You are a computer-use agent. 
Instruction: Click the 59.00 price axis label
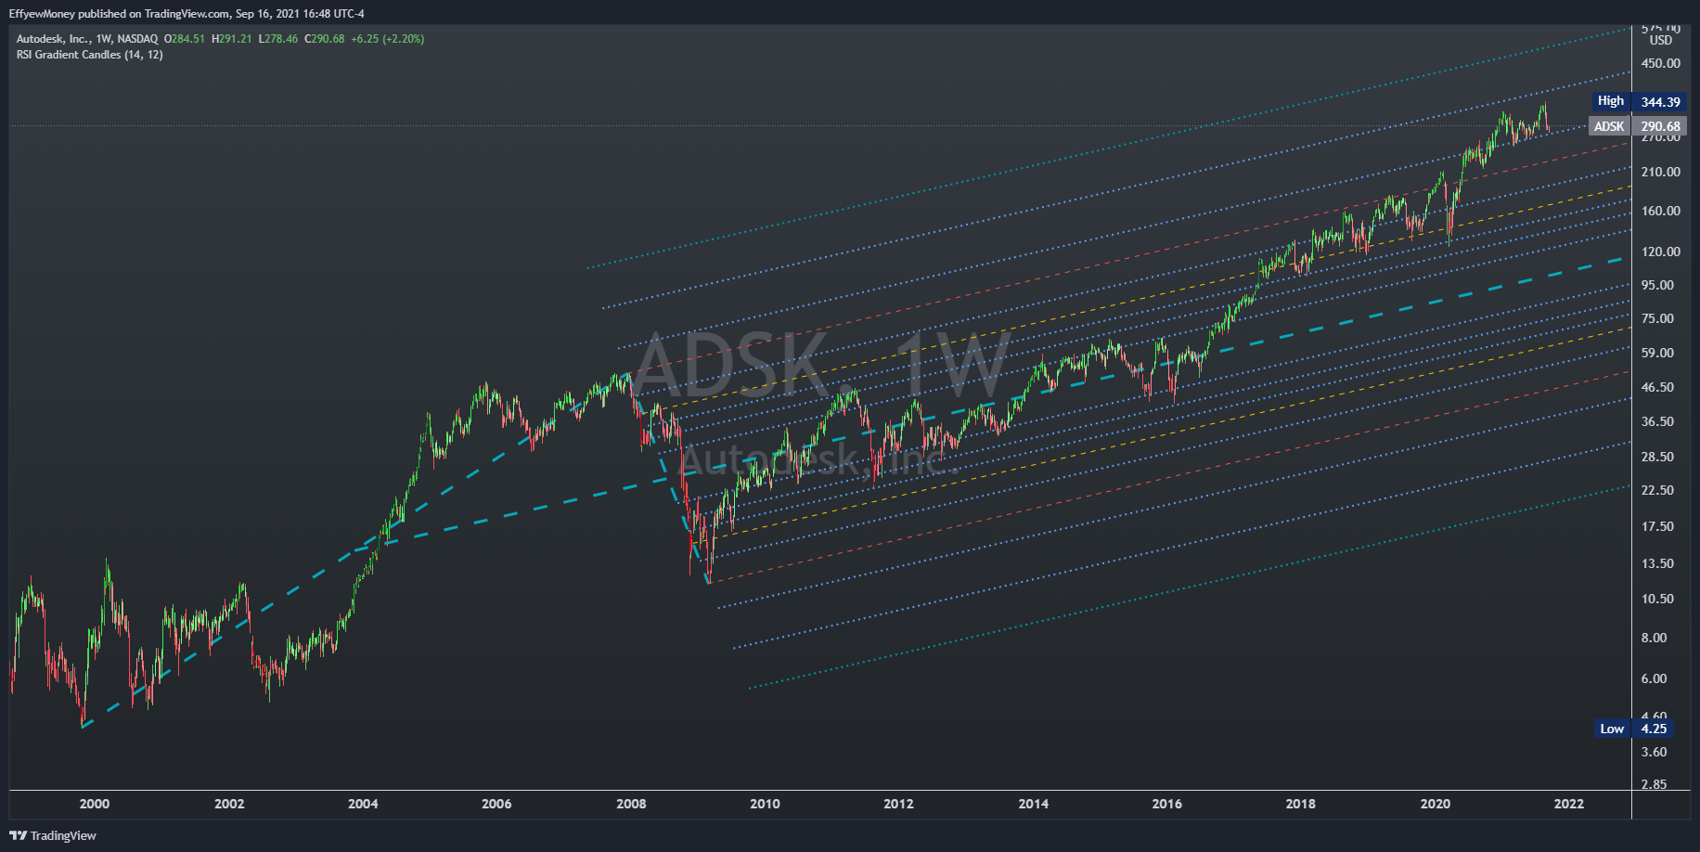pos(1657,353)
